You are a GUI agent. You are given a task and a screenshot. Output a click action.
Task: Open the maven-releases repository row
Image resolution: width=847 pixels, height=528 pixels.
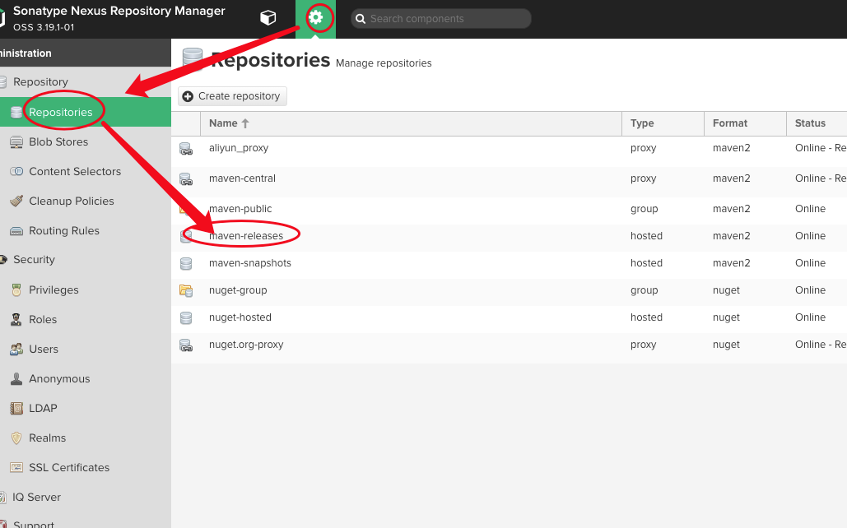[509, 236]
